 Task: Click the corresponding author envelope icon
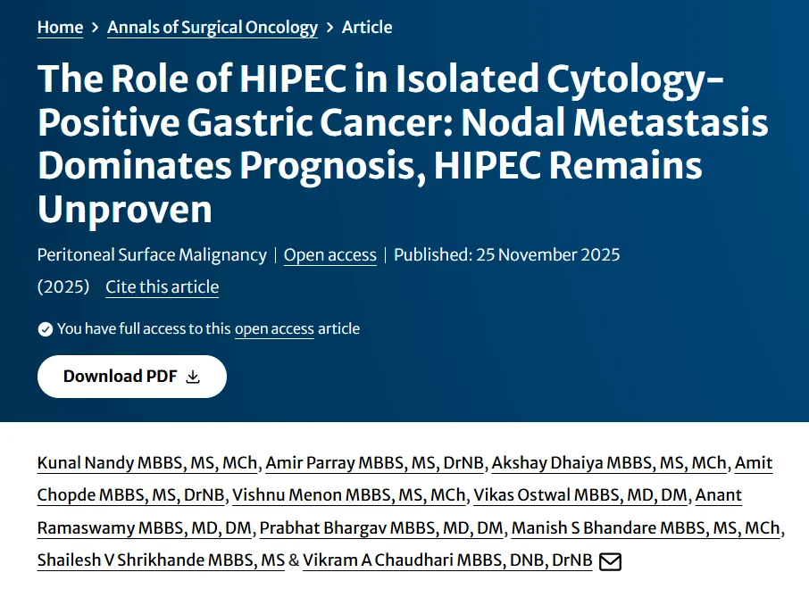coord(610,561)
